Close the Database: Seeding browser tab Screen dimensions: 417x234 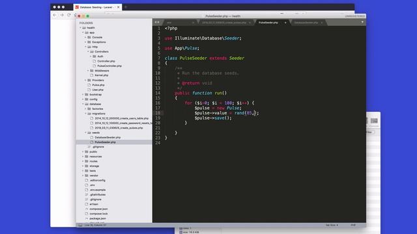(x=119, y=7)
